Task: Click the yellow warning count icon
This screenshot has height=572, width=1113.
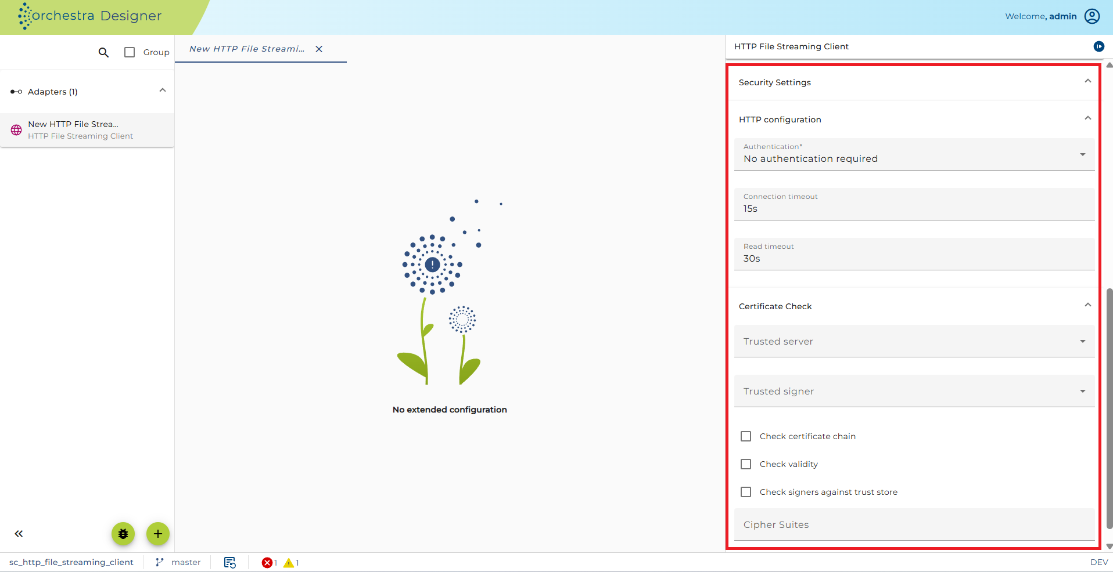Action: (289, 563)
